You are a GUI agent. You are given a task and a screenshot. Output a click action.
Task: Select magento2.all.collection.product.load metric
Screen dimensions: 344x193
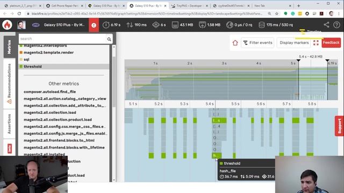coord(58,120)
